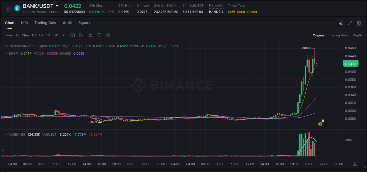
Task: Select the 1H interval
Action: (33, 35)
